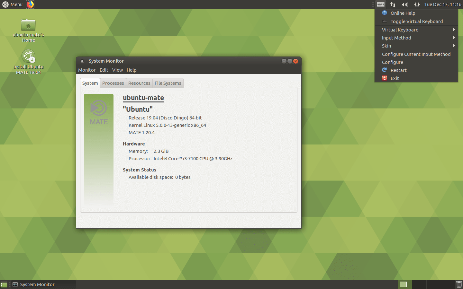The width and height of the screenshot is (463, 289).
Task: Click the Available disk space 0 bytes text
Action: (x=159, y=177)
